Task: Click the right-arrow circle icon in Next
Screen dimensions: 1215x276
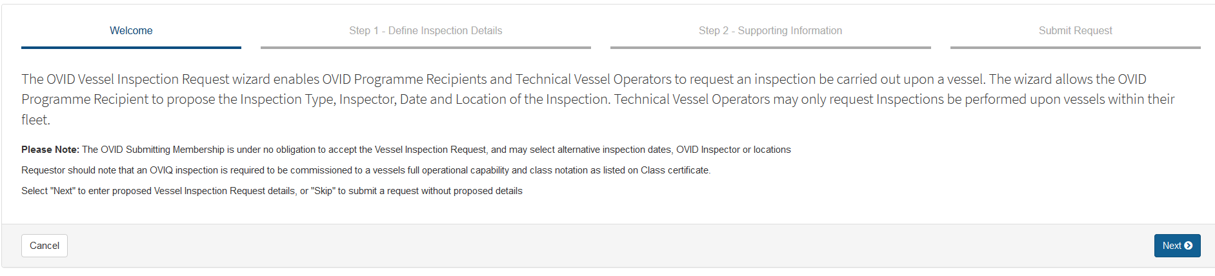Action: coord(1188,246)
